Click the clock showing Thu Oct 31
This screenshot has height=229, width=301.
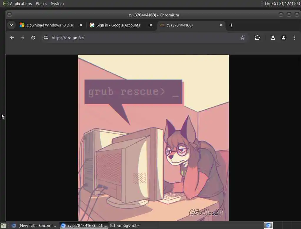coord(282,4)
